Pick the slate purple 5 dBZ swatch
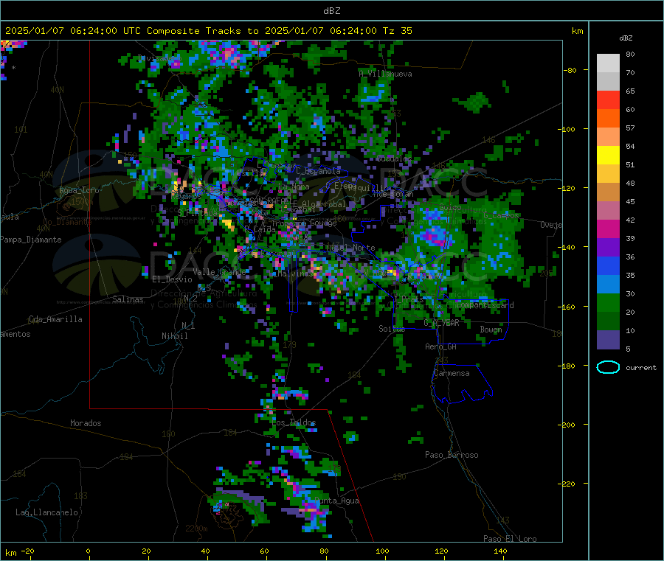Image resolution: width=664 pixels, height=561 pixels. point(608,340)
